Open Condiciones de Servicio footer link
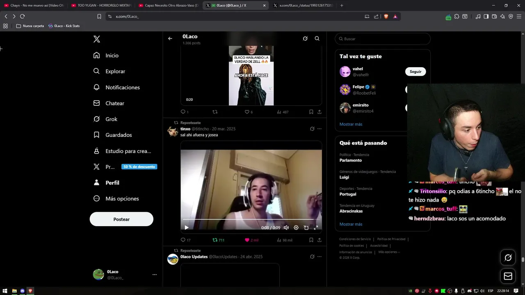Viewport: 525px width, 295px height. [x=355, y=239]
